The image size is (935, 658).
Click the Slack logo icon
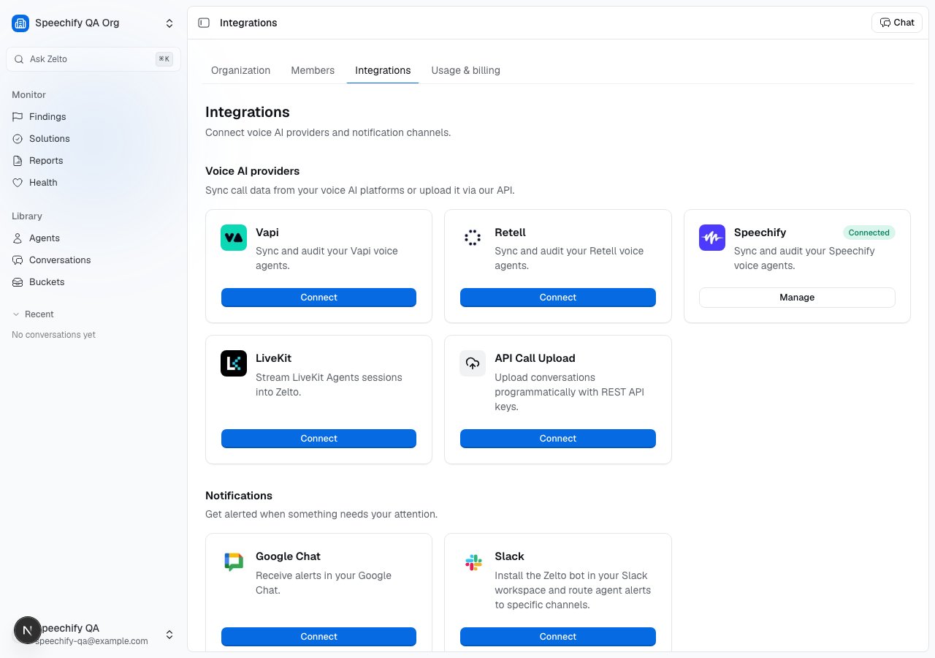coord(473,562)
